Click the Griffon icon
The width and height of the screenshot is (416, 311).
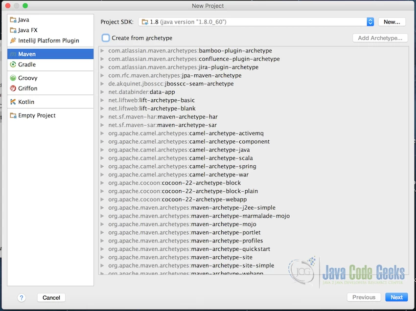coord(13,89)
